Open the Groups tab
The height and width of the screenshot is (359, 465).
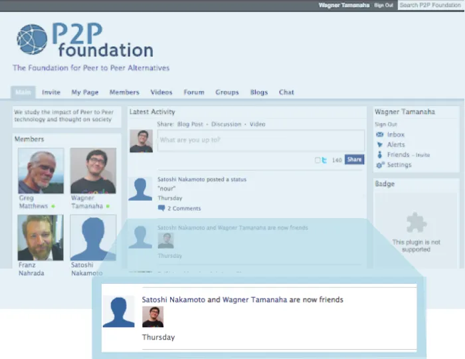pos(227,92)
